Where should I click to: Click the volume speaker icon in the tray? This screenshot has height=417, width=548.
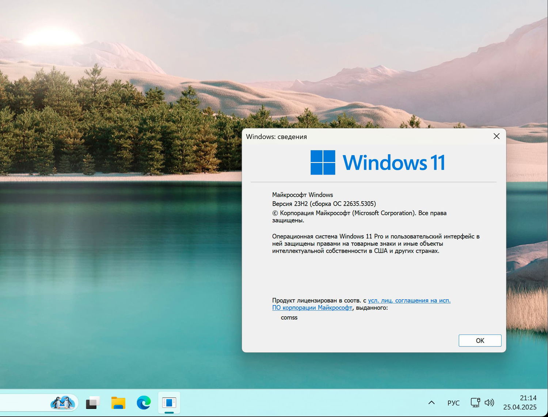(x=489, y=402)
